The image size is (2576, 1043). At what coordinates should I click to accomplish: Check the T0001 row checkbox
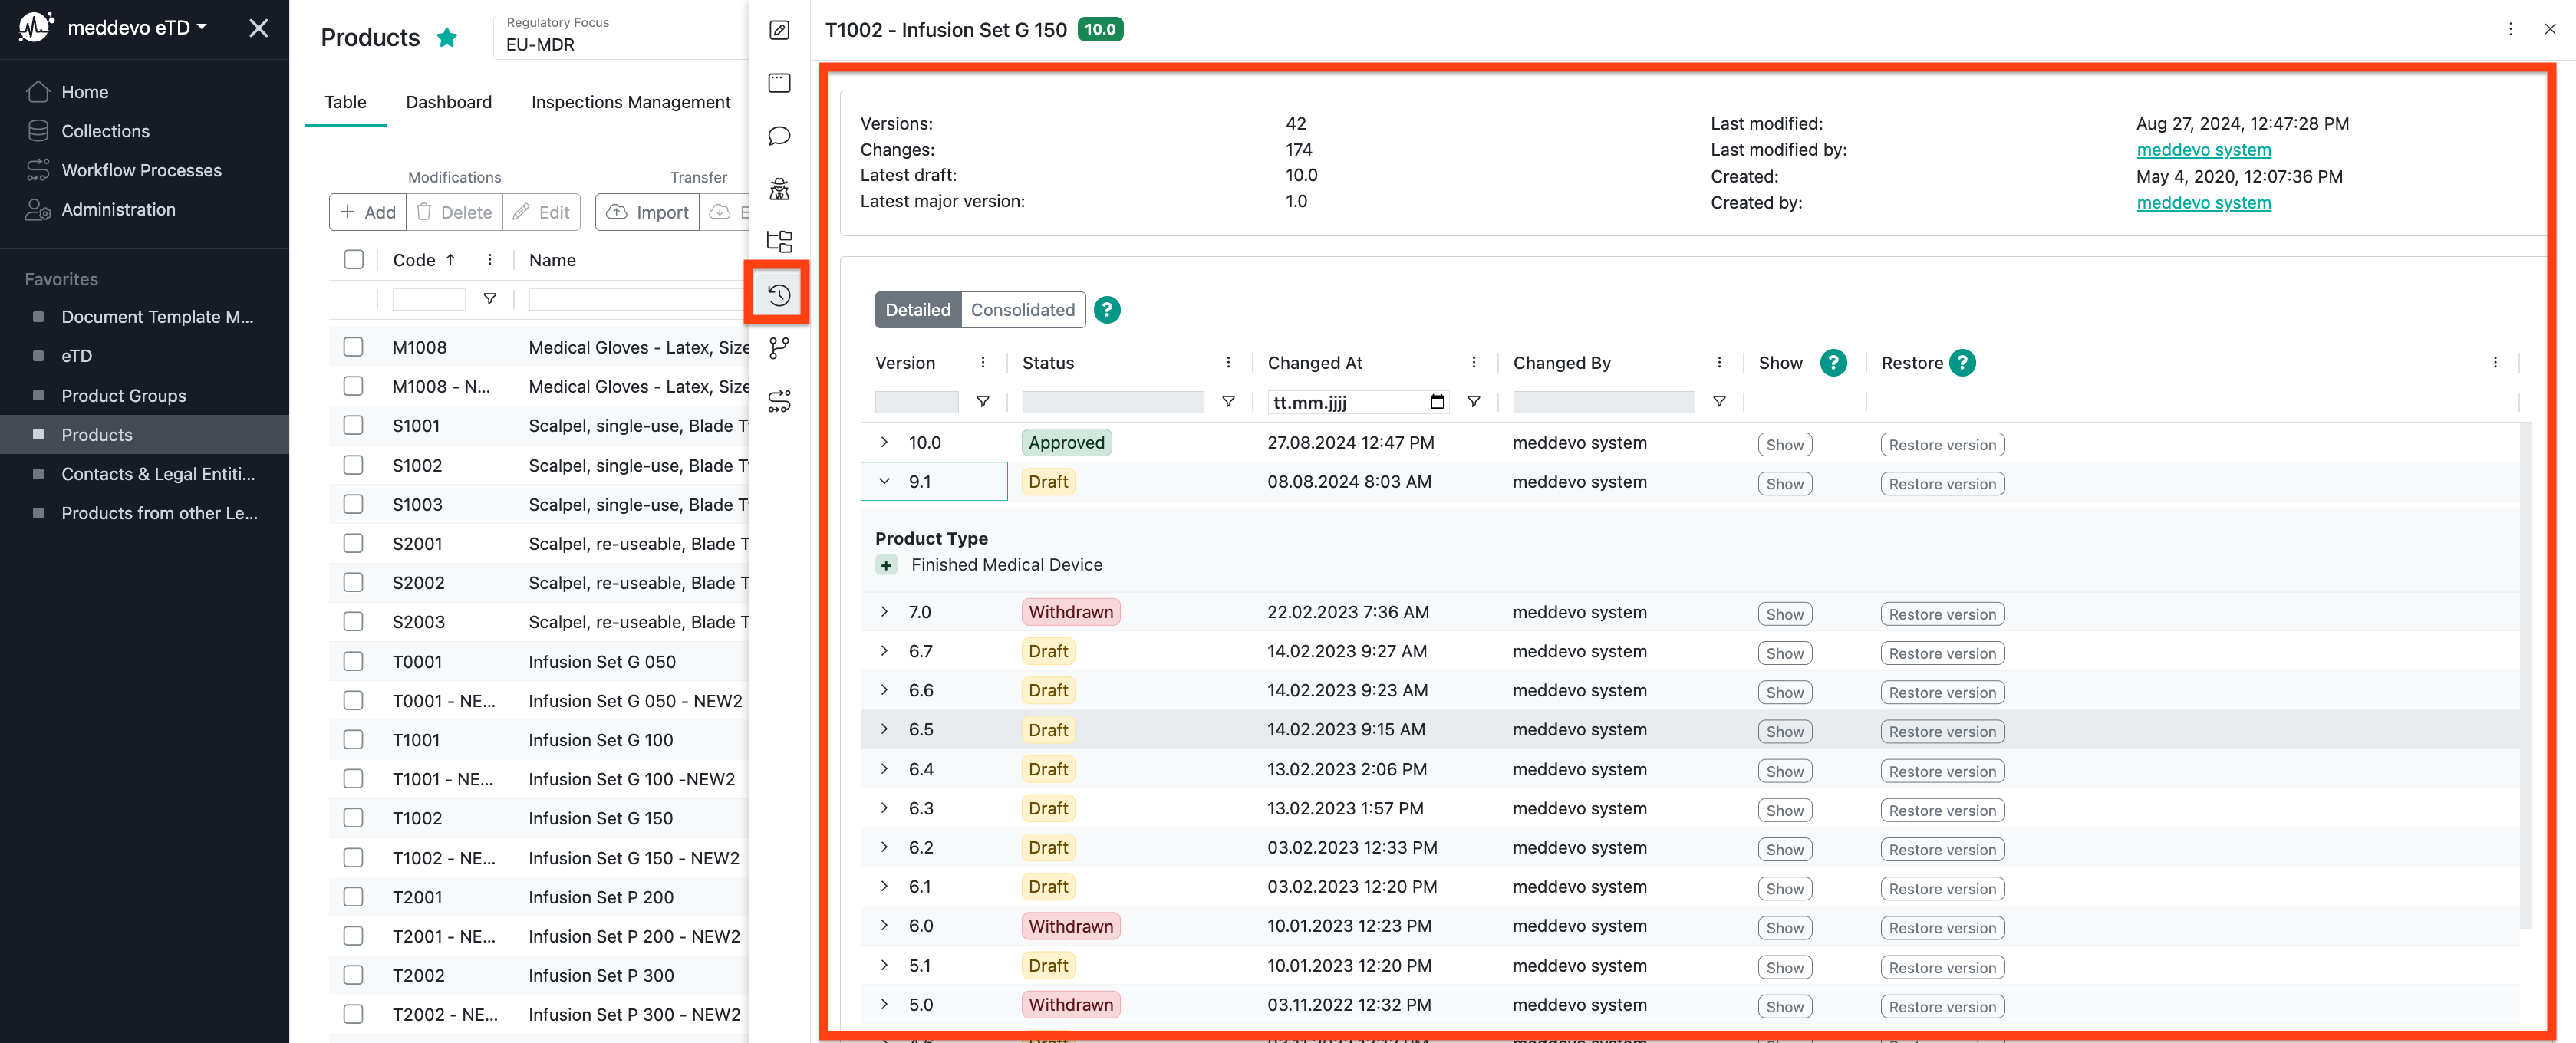pyautogui.click(x=353, y=661)
